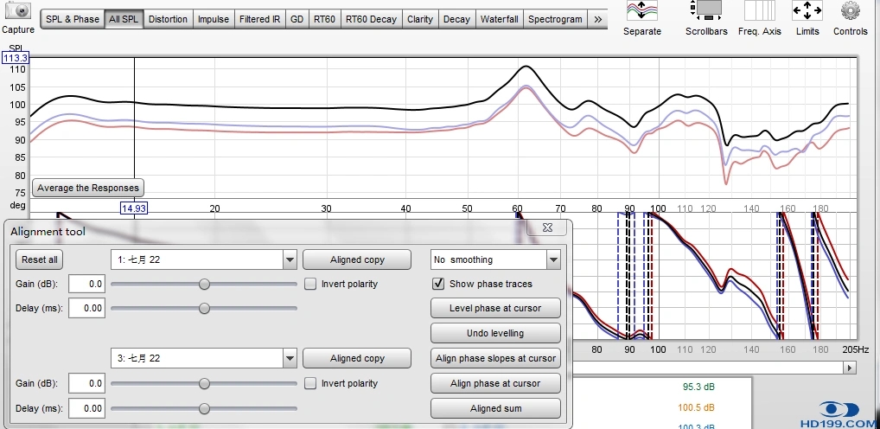Open the first measurement selection dropdown
The width and height of the screenshot is (880, 429).
[x=289, y=259]
